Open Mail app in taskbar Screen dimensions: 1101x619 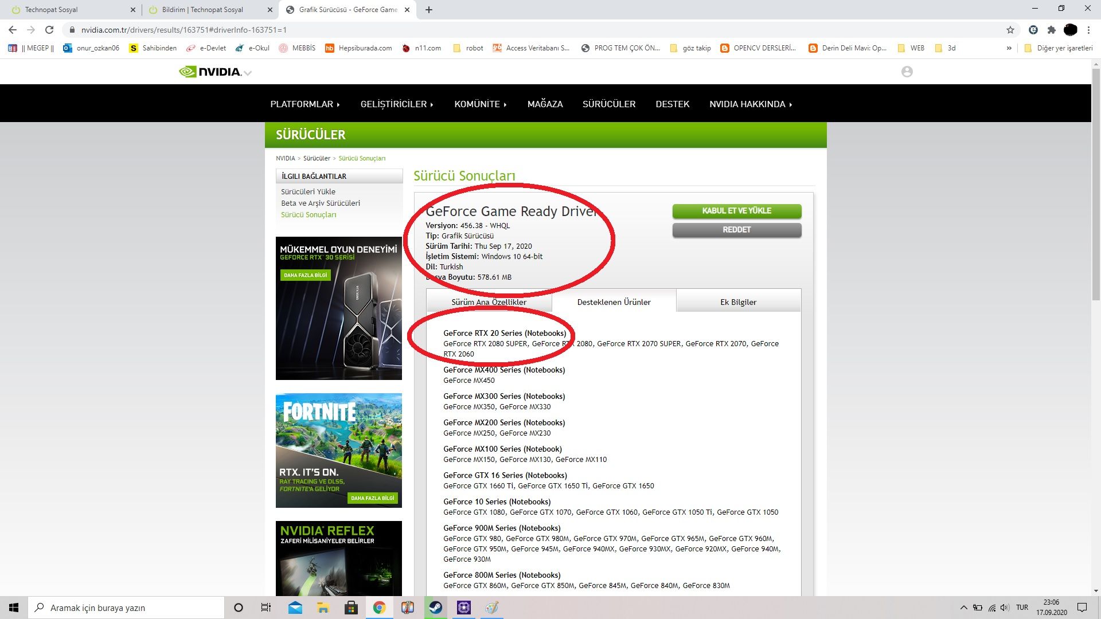click(295, 608)
